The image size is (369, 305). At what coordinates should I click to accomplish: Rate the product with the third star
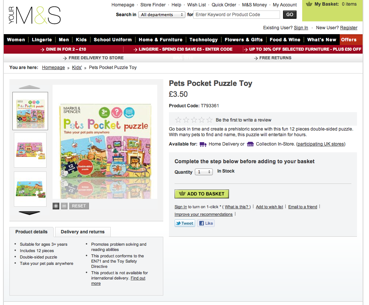click(194, 120)
